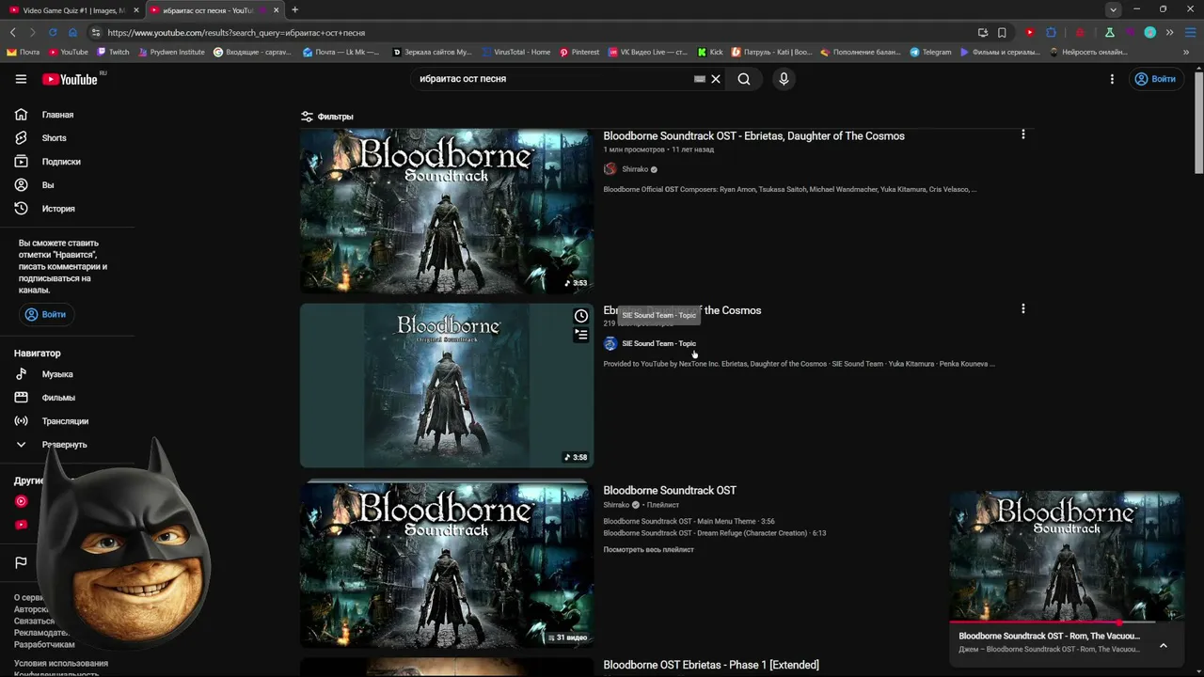Start voice search with the microphone
1204x677 pixels.
[784, 79]
